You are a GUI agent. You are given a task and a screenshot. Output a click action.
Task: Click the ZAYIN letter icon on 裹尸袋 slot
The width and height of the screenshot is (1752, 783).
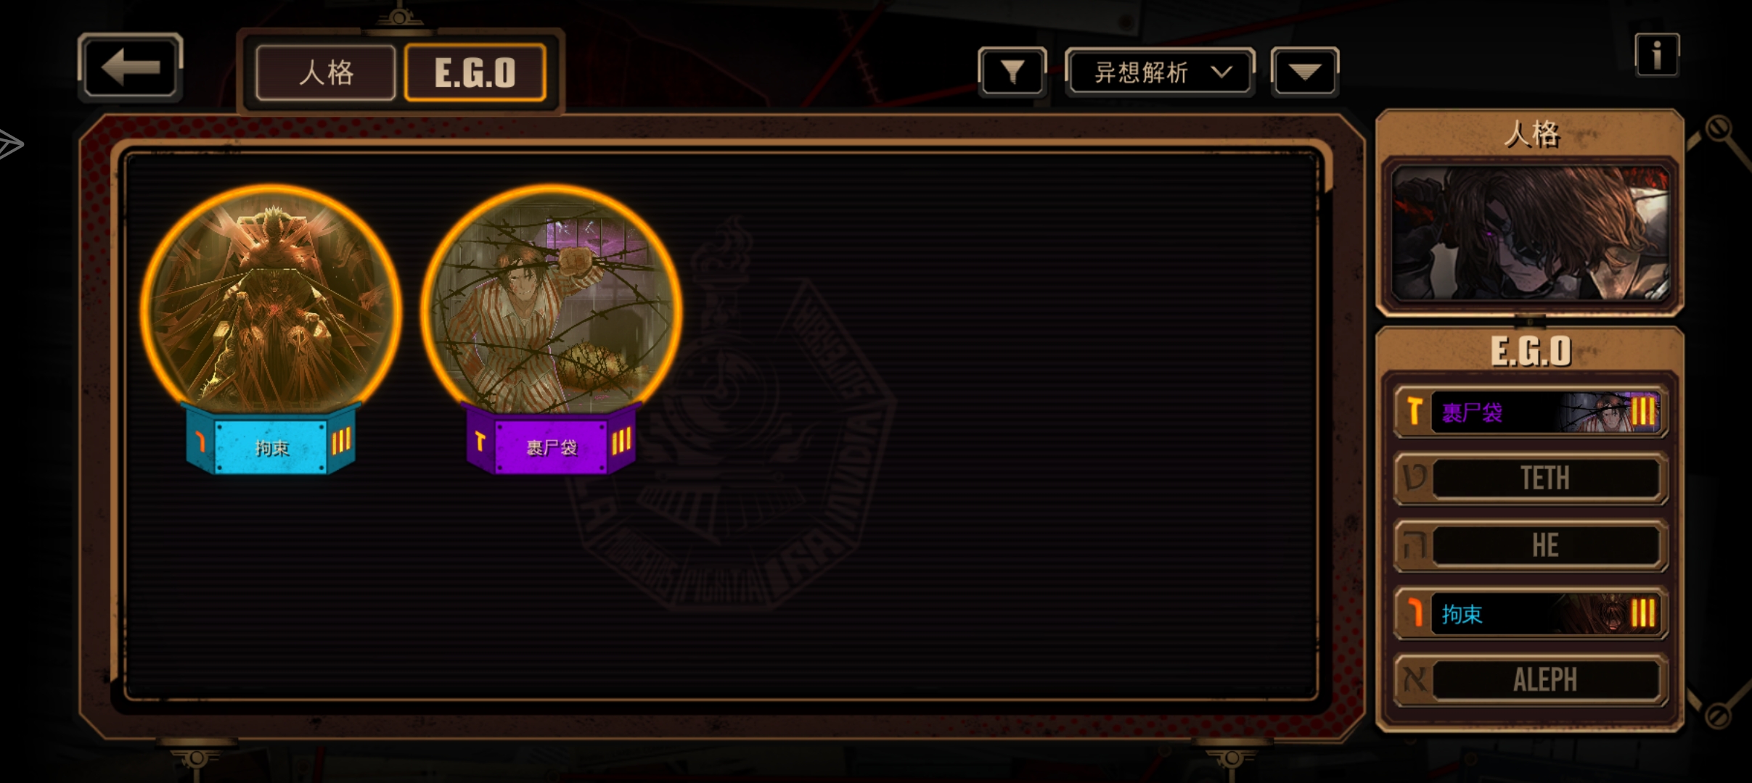[x=1414, y=411]
